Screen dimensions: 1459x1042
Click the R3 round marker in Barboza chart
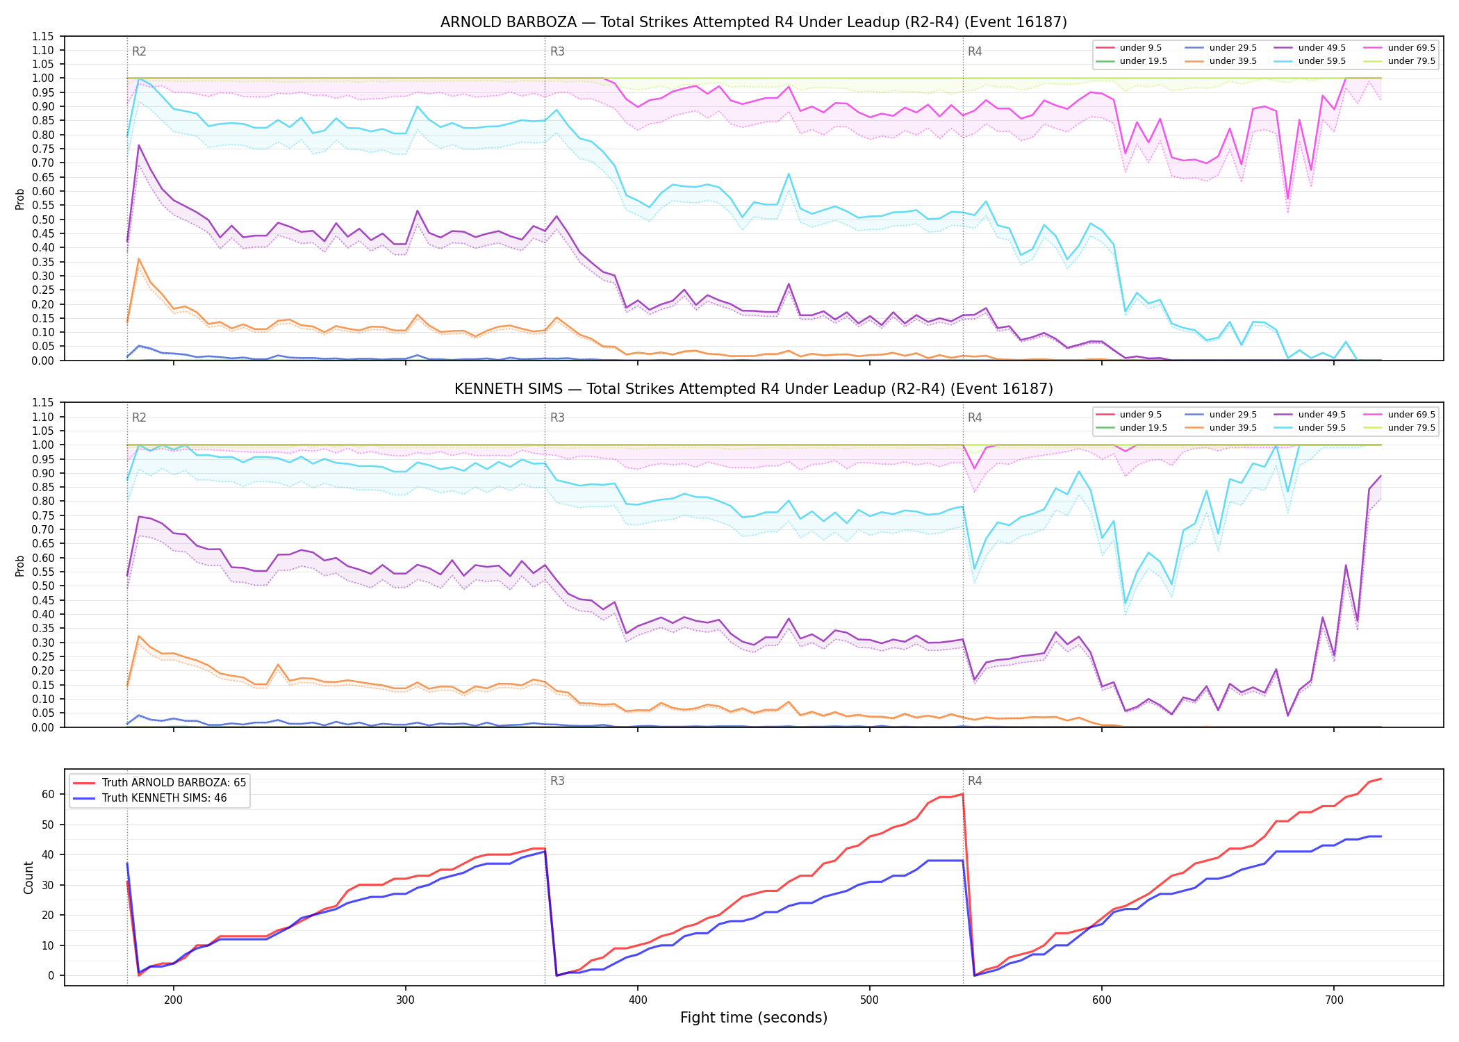coord(557,51)
